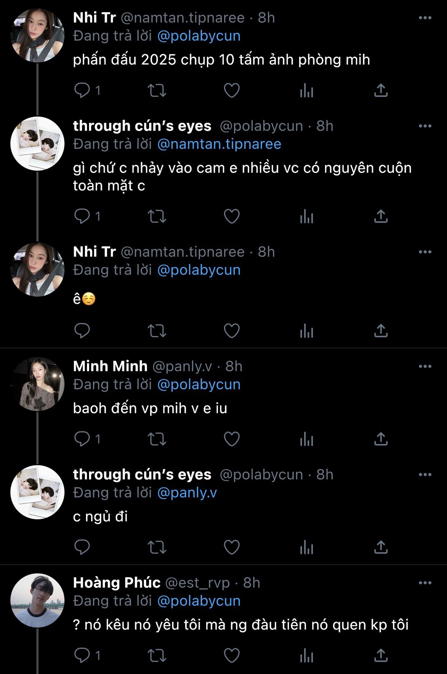This screenshot has width=447, height=674.
Task: Open the Hoàng Phúc display name
Action: pyautogui.click(x=117, y=583)
